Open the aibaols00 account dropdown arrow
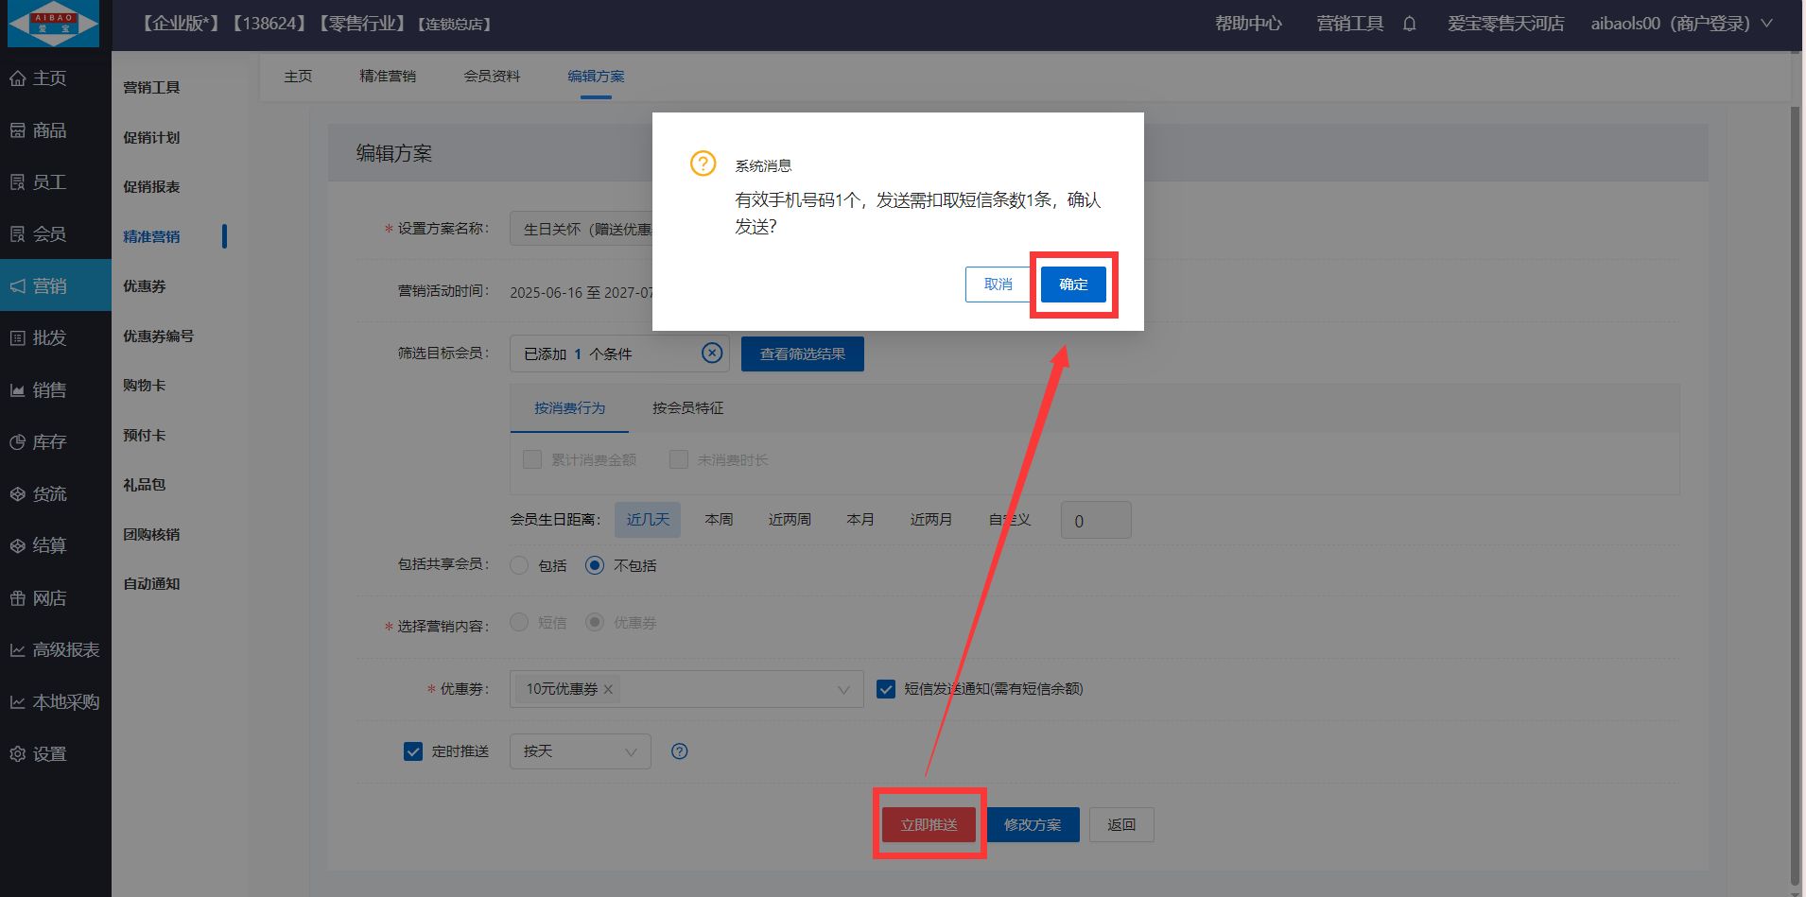1806x897 pixels. pos(1766,24)
